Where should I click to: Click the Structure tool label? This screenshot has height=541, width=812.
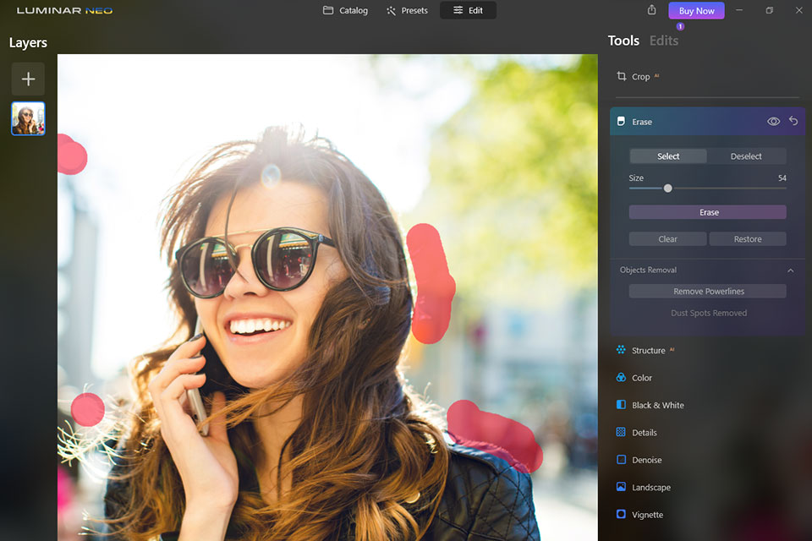[649, 351]
